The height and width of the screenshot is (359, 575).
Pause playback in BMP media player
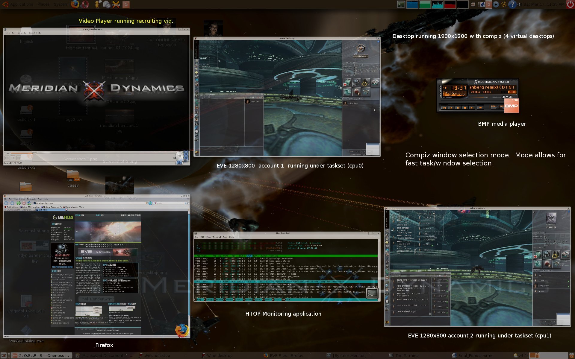pyautogui.click(x=458, y=108)
